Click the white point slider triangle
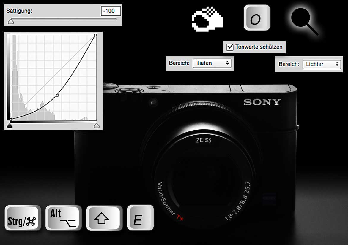The width and height of the screenshot is (348, 245). [x=97, y=126]
